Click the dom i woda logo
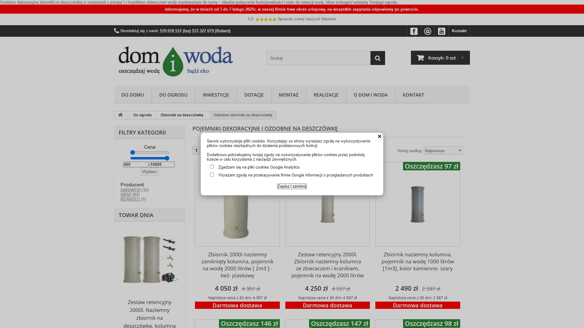584x328 pixels. (176, 61)
